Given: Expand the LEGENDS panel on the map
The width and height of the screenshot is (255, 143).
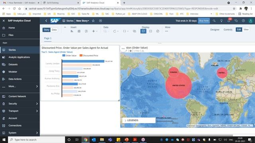Looking at the screenshot, I should point(126,120).
